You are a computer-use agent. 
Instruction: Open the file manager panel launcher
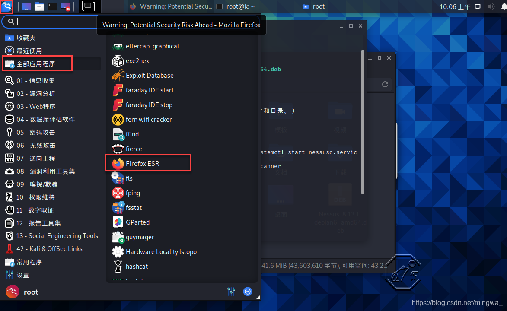(x=39, y=6)
